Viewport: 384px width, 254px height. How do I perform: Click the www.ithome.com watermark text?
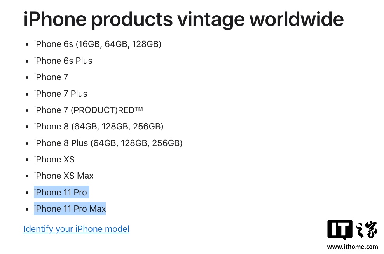353,247
